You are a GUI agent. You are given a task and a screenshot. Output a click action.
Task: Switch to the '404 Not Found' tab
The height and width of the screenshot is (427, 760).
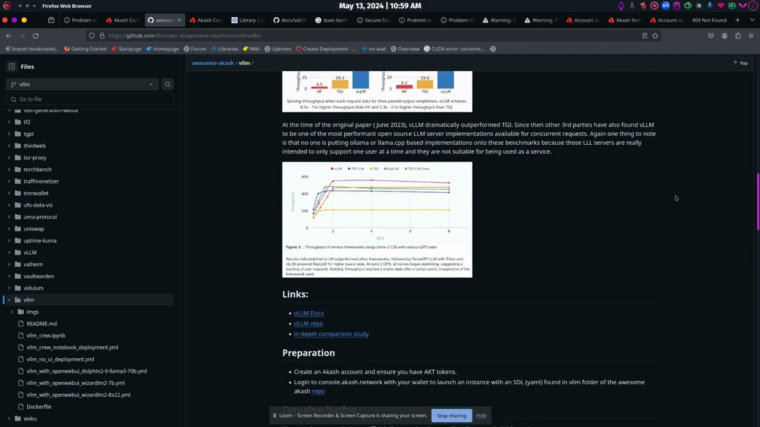tap(710, 20)
